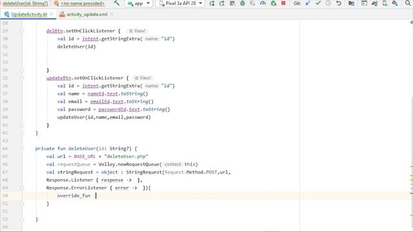The height and width of the screenshot is (232, 413).
Task: Click Git Update Project blue arrow
Action: (308, 3)
